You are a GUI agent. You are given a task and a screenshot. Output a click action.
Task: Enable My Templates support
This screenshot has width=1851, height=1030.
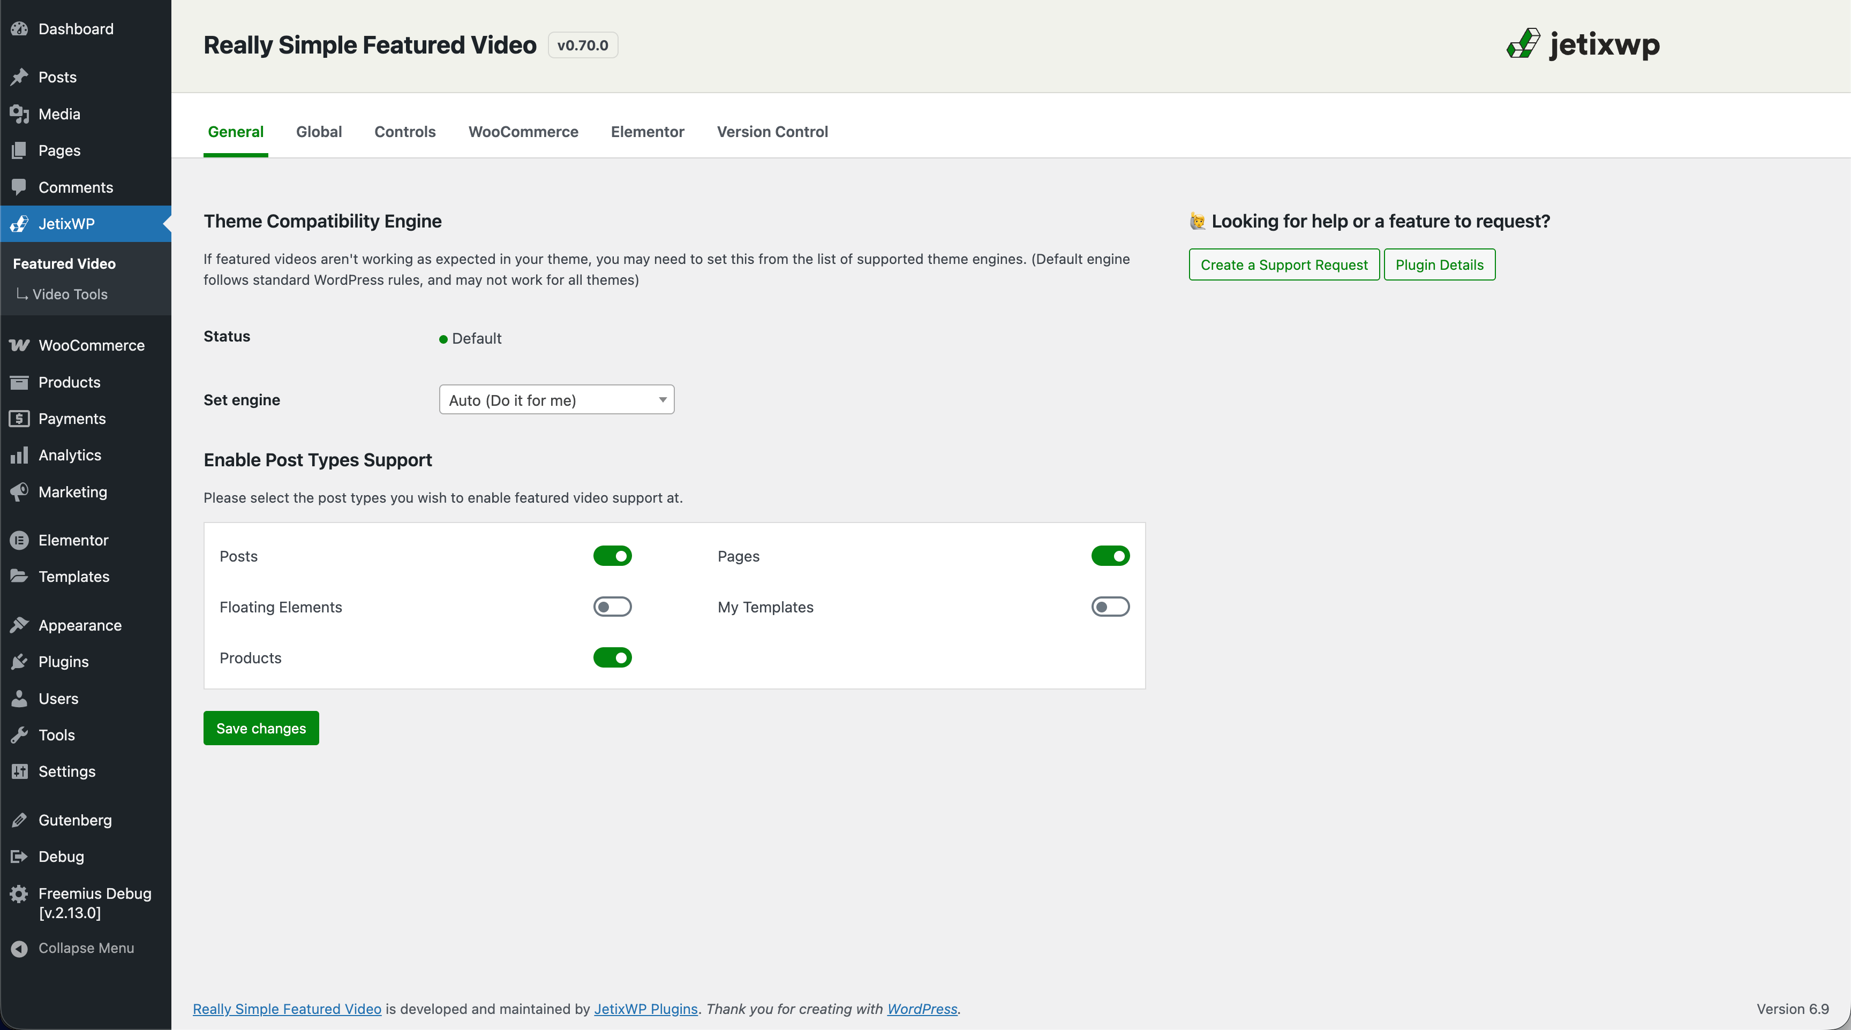coord(1109,606)
